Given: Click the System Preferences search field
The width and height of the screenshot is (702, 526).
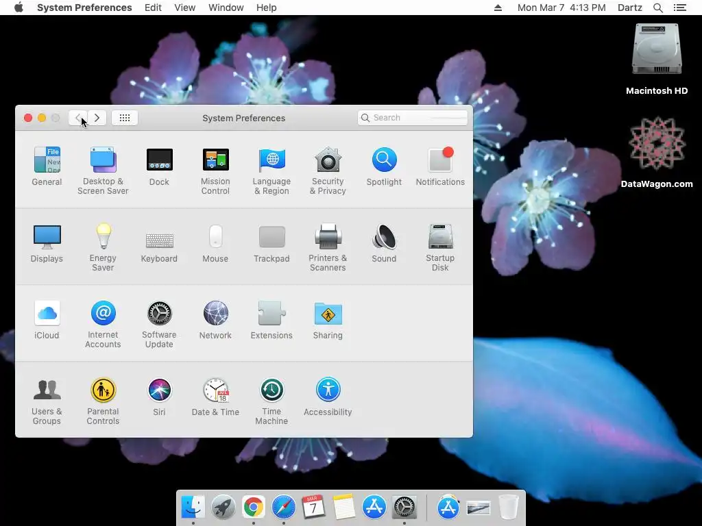Looking at the screenshot, I should coord(412,118).
